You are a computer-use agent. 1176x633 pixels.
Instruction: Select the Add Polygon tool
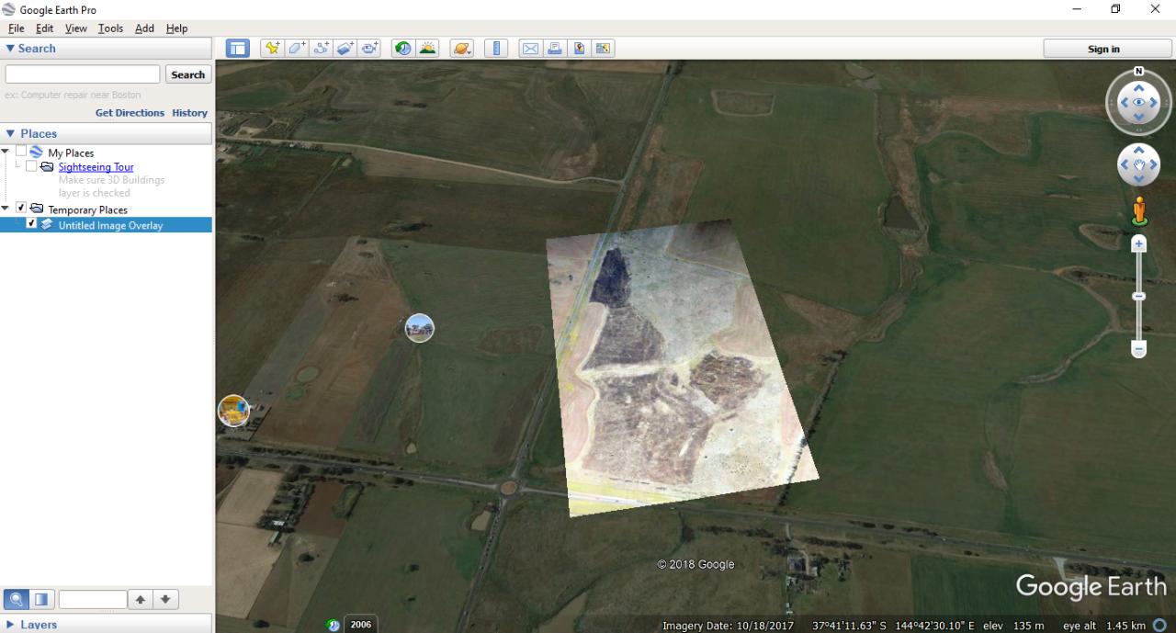(x=297, y=49)
